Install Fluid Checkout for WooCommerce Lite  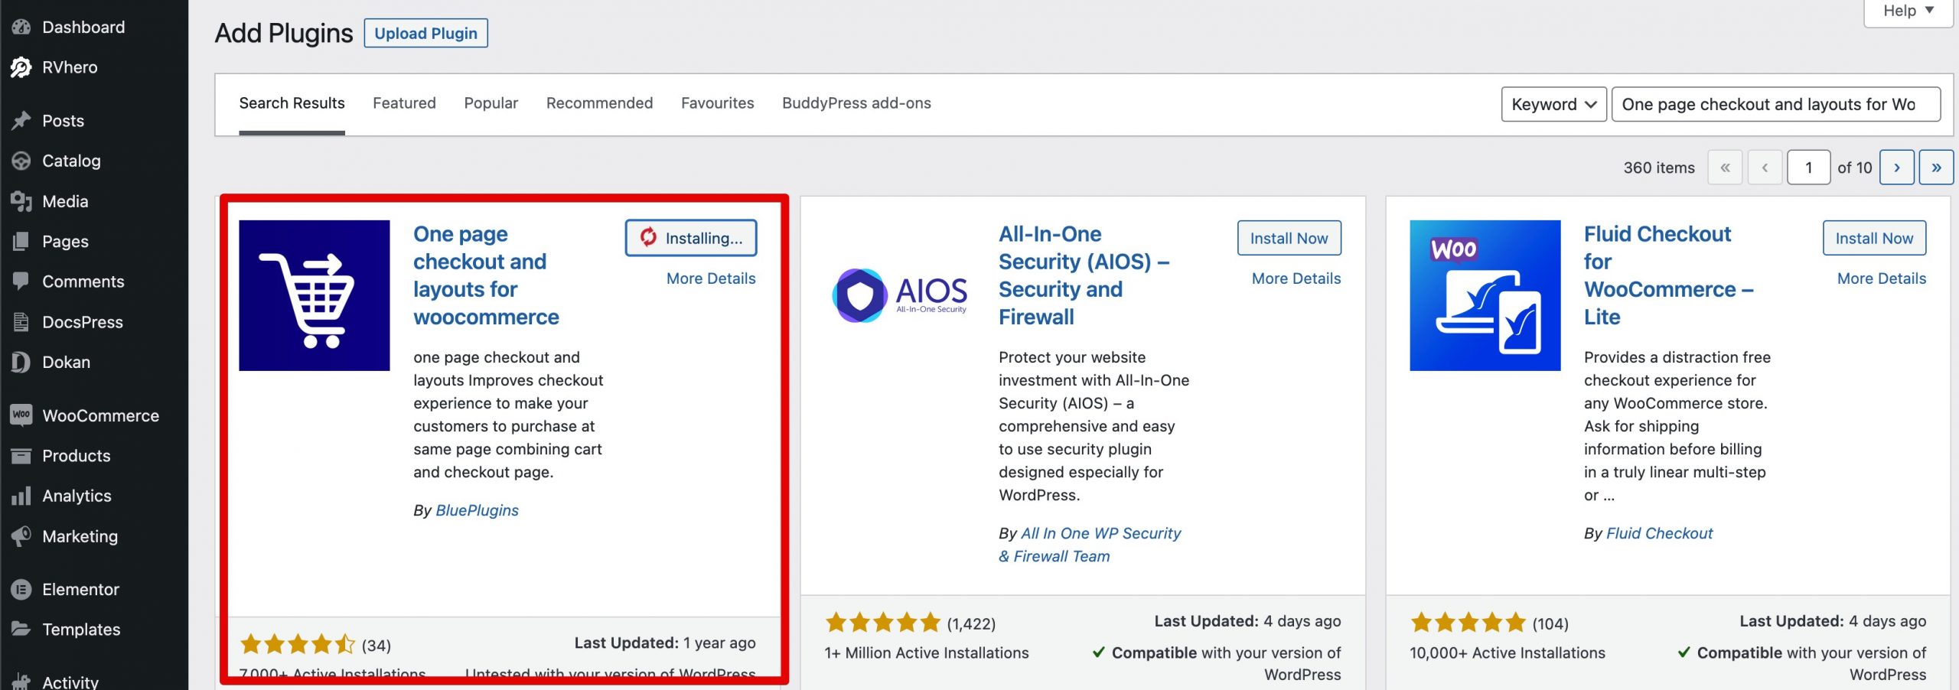click(1874, 238)
